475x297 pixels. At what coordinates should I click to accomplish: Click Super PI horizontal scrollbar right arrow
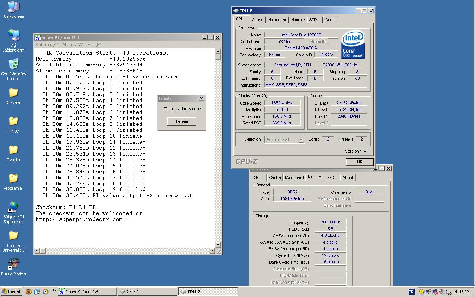pos(212,251)
